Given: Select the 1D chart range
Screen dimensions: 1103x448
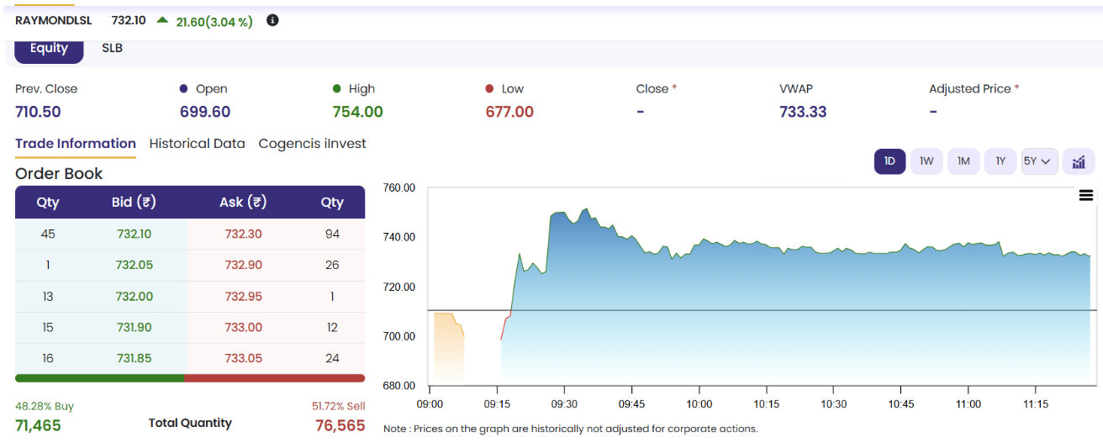Looking at the screenshot, I should tap(889, 161).
